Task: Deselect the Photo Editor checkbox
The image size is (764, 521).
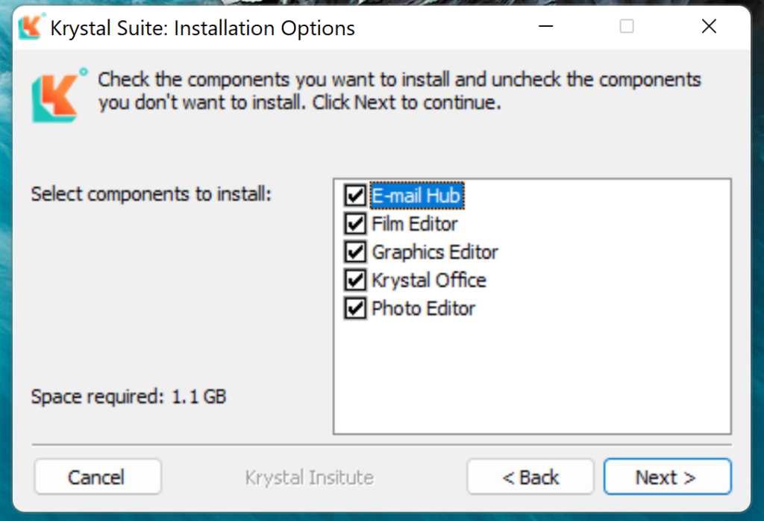Action: pyautogui.click(x=354, y=309)
